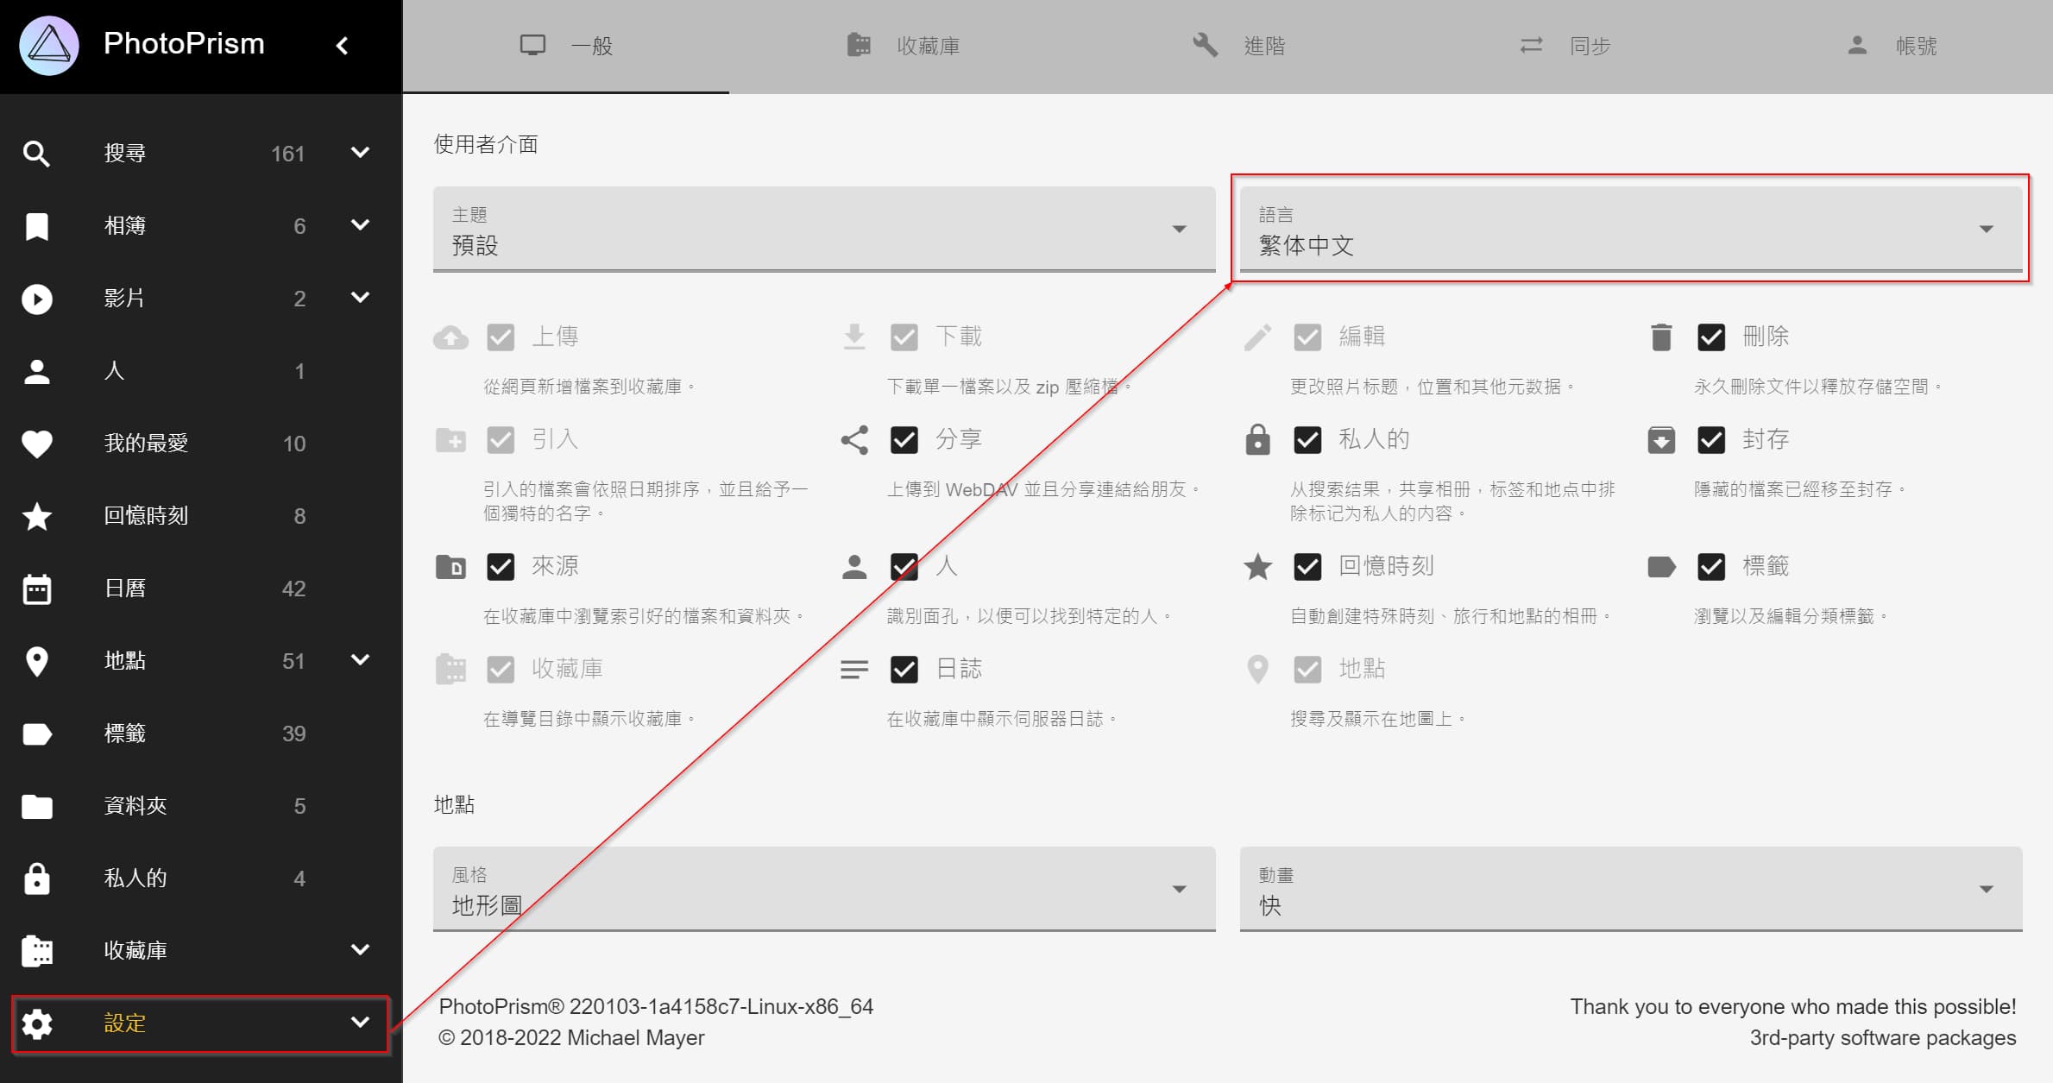This screenshot has width=2053, height=1083.
Task: Toggle the 日誌 checkbox
Action: tap(904, 669)
